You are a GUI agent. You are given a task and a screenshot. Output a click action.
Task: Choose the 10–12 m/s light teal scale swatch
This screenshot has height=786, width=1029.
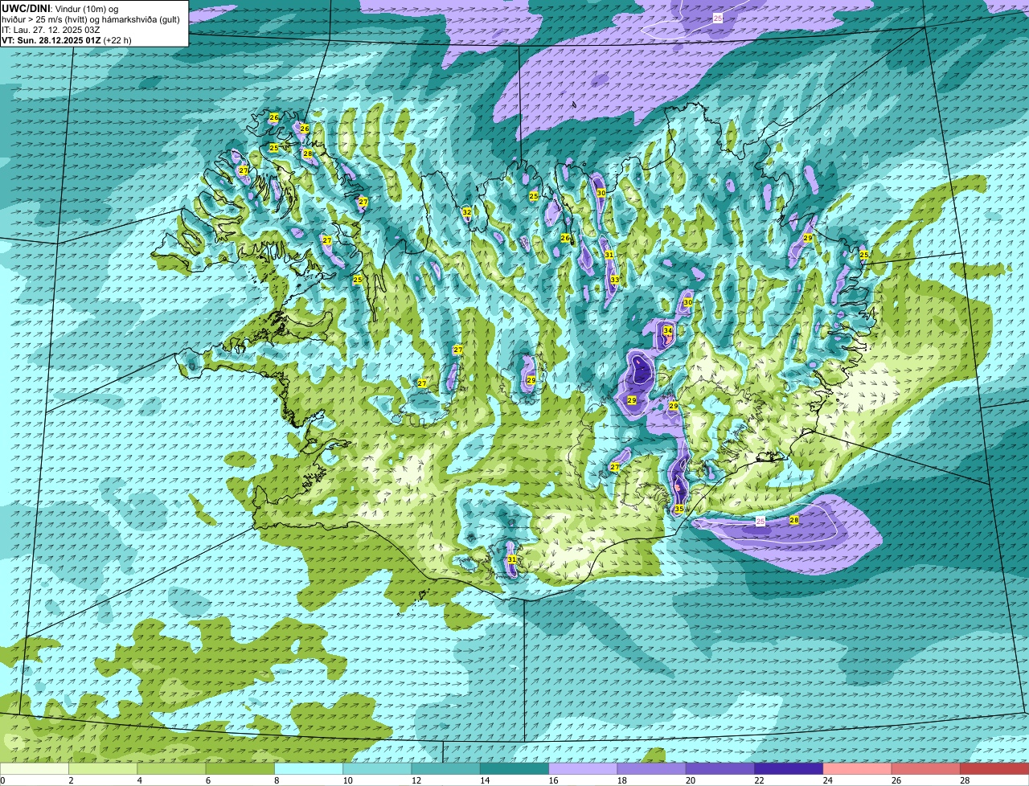(x=377, y=768)
